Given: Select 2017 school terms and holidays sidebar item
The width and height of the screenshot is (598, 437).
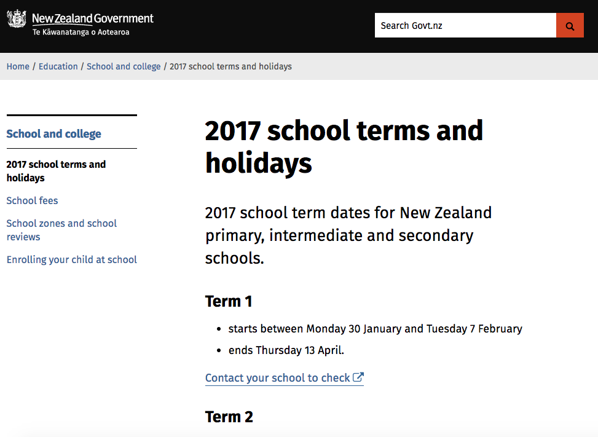Looking at the screenshot, I should [x=56, y=171].
